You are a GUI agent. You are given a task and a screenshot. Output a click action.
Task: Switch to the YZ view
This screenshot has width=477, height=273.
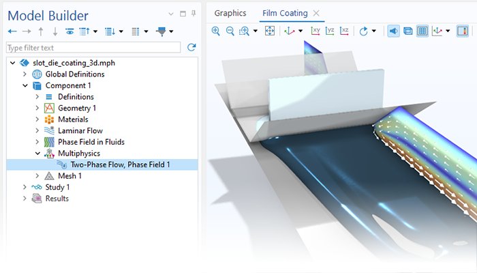click(330, 31)
